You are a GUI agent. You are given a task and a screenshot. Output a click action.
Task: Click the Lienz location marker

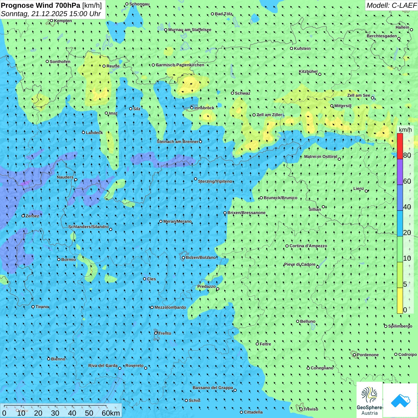[366, 191]
